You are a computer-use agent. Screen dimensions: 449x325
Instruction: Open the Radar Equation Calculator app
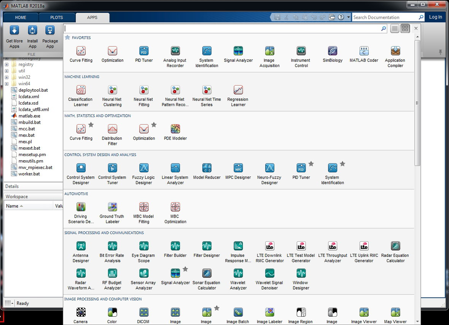tap(395, 252)
